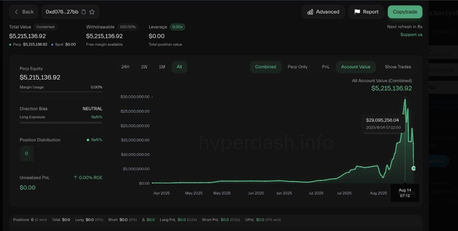Show the PnL chart
This screenshot has height=231, width=458.
click(x=326, y=67)
